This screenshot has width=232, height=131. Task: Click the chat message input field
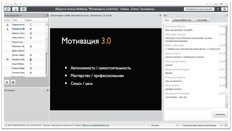(188, 115)
